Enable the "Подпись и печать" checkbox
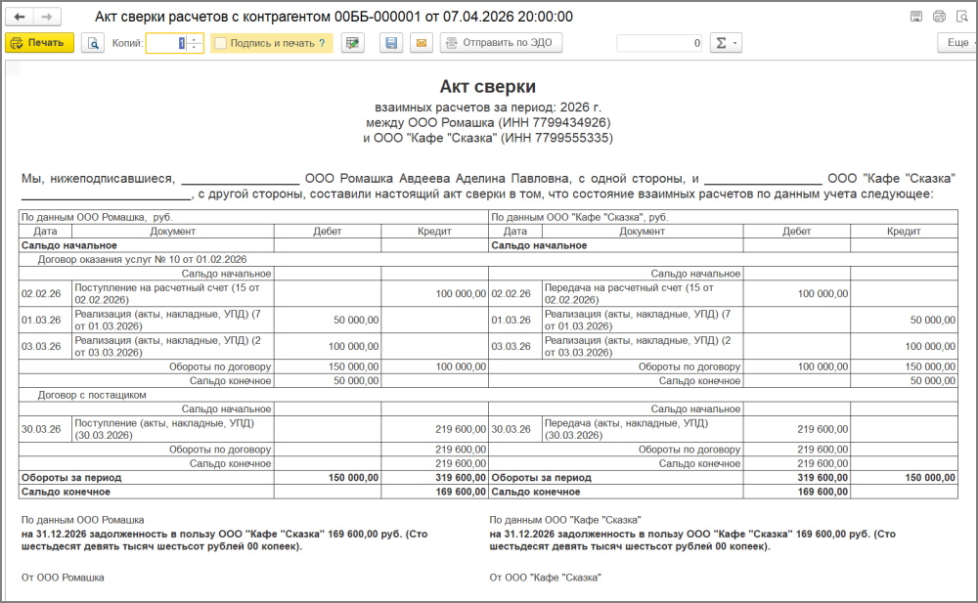978x603 pixels. click(x=220, y=43)
